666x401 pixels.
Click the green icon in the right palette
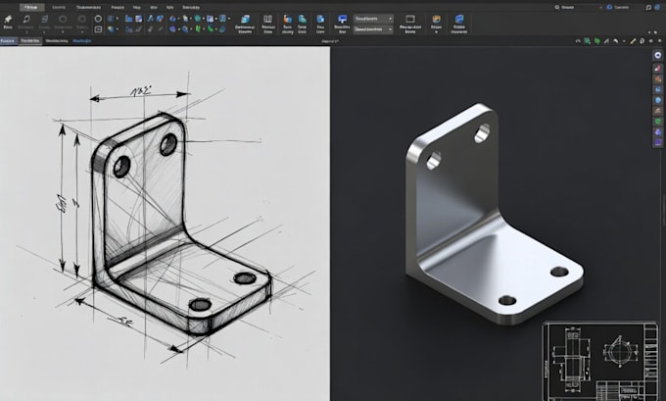tap(658, 122)
